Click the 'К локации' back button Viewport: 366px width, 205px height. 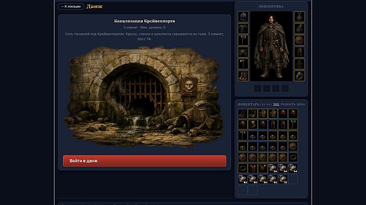[x=71, y=7]
